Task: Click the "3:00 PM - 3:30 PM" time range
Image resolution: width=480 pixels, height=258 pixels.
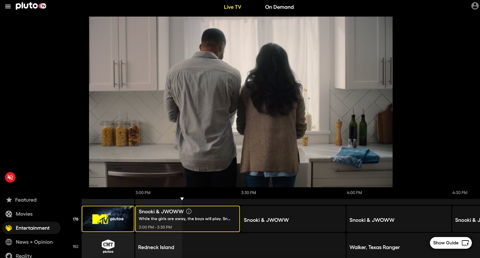Action: coord(155,227)
